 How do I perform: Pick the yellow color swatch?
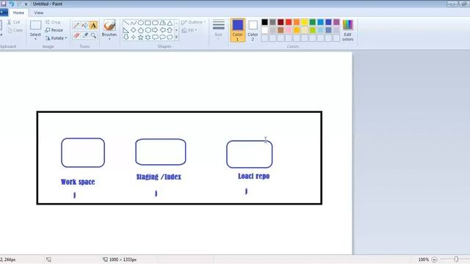coord(305,22)
